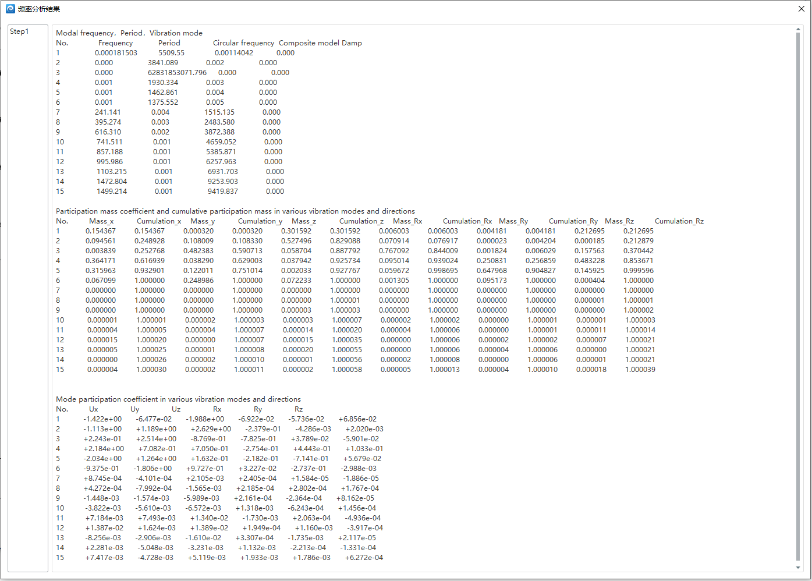This screenshot has width=812, height=581.
Task: Click the mode 8 frequency 395.274
Action: [x=108, y=122]
